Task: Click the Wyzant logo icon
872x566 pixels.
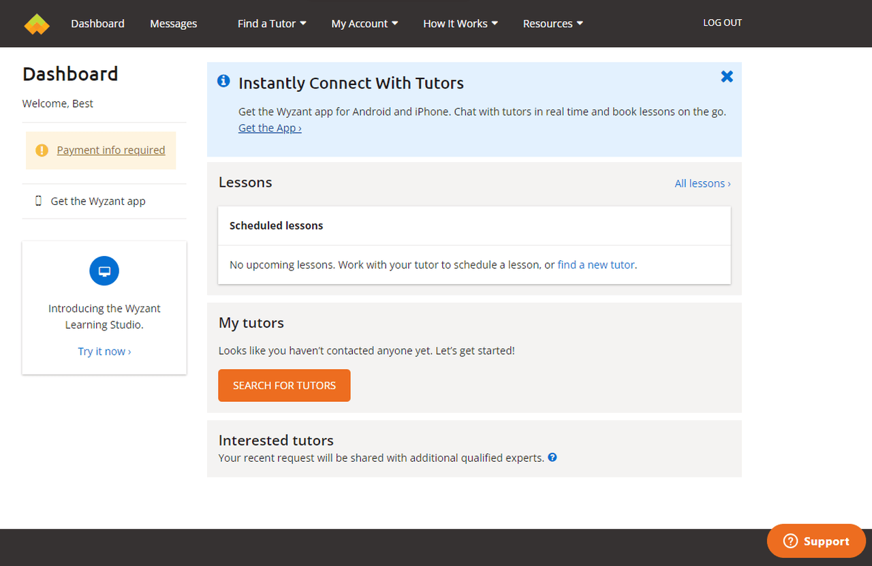Action: 37,24
